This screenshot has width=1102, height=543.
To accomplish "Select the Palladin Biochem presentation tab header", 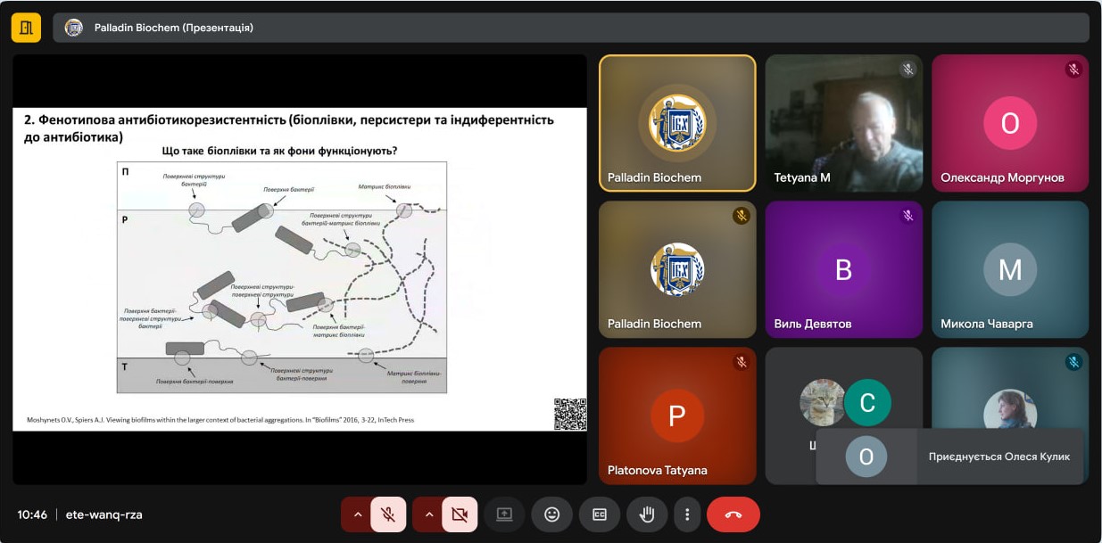I will click(x=173, y=28).
